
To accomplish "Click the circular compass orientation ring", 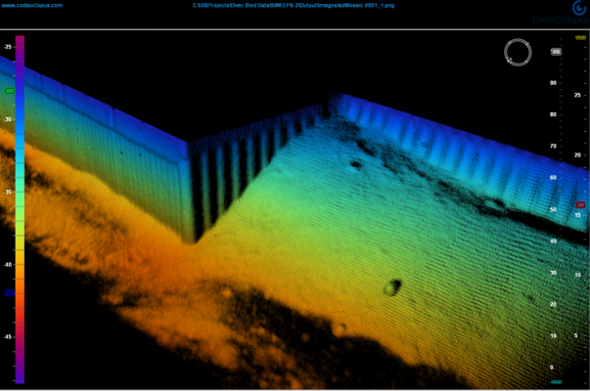I will pyautogui.click(x=518, y=53).
